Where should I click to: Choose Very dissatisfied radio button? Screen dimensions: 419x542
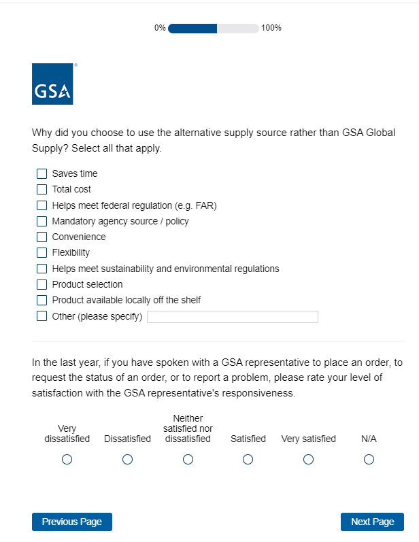click(x=67, y=460)
